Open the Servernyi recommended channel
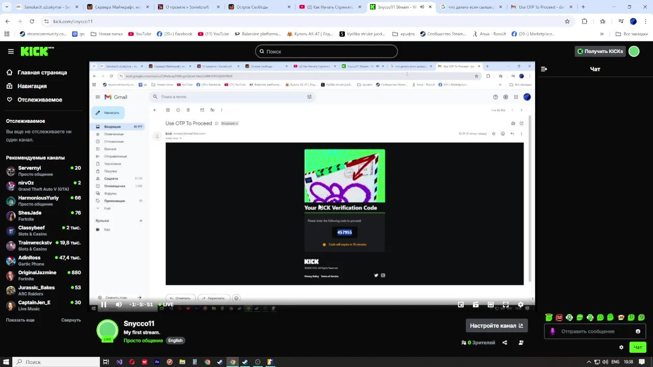 (x=43, y=171)
